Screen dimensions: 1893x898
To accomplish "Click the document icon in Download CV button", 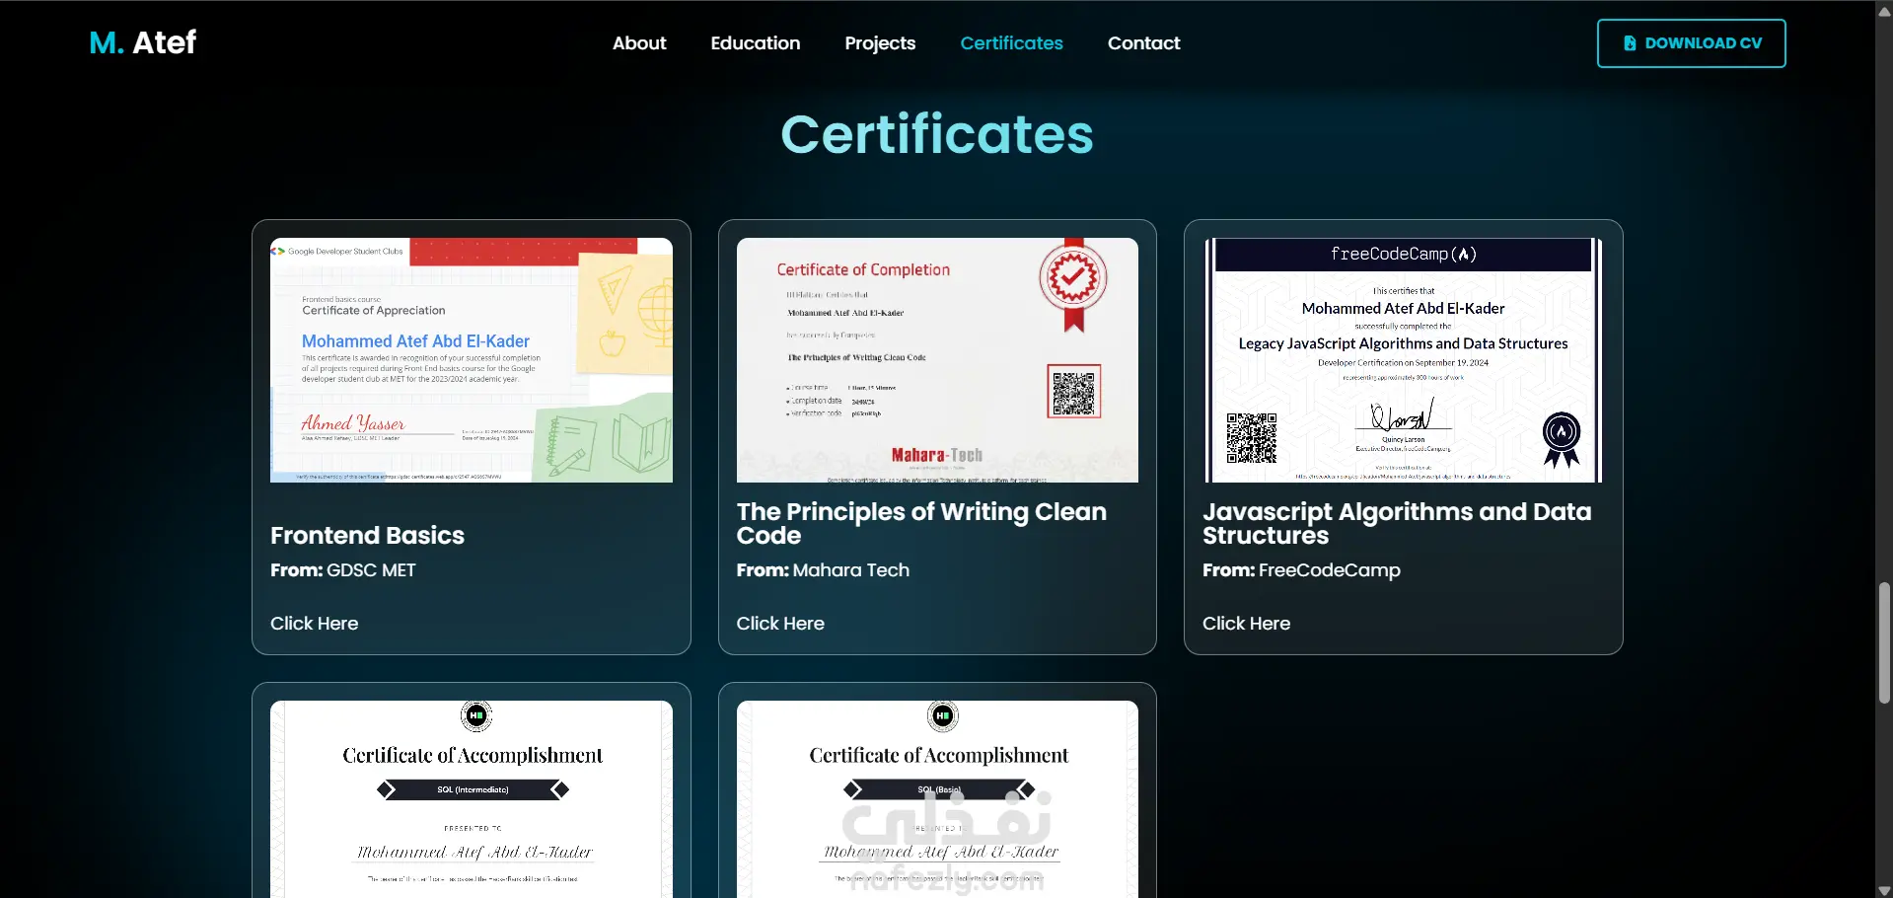I will [1630, 43].
